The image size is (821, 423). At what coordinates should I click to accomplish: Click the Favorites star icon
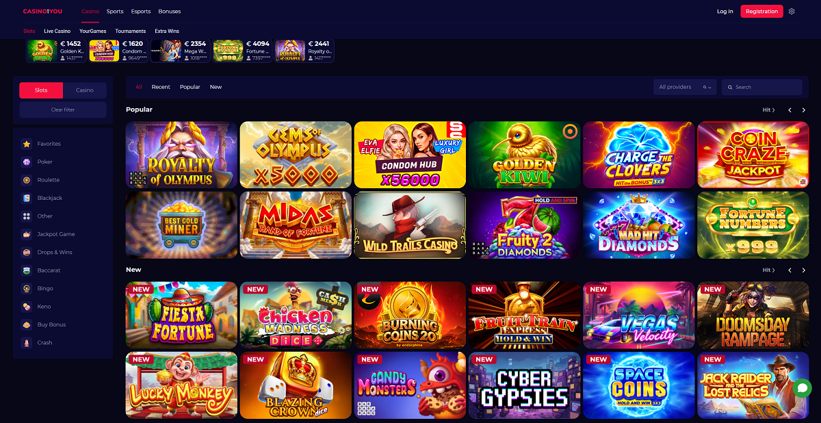point(27,144)
